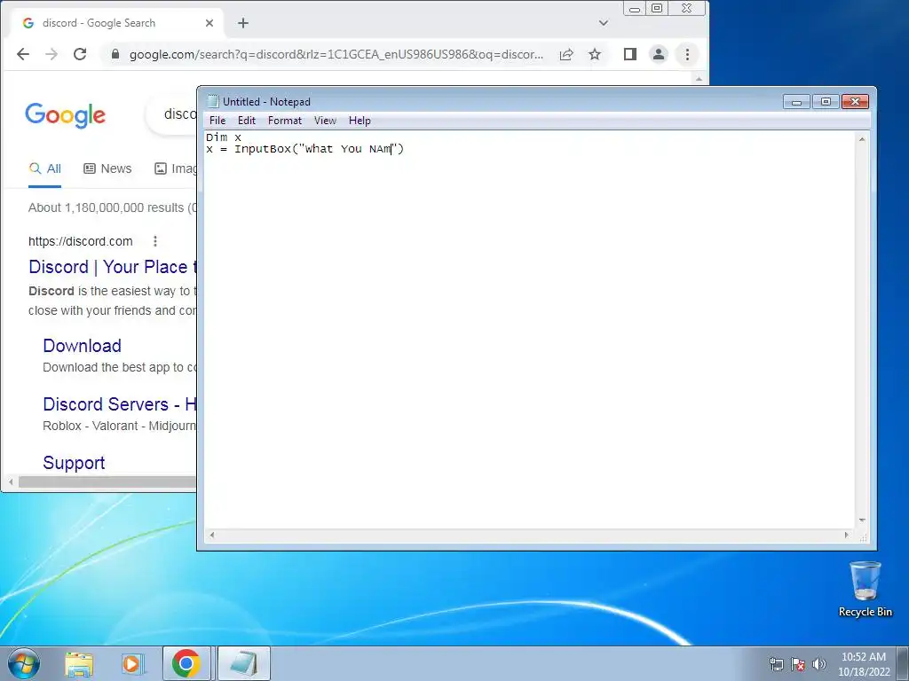Image resolution: width=909 pixels, height=681 pixels.
Task: Open Windows Media Player from taskbar
Action: click(132, 664)
